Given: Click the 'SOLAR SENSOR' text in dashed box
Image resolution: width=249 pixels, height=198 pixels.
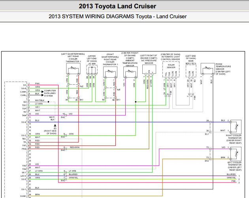Looking at the screenshot, I should coord(171,66).
